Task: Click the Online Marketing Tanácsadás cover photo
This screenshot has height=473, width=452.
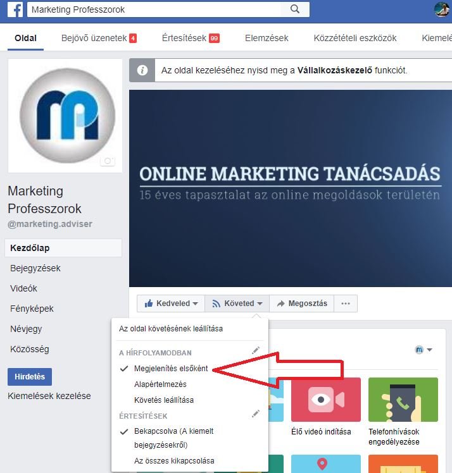Action: (x=291, y=188)
